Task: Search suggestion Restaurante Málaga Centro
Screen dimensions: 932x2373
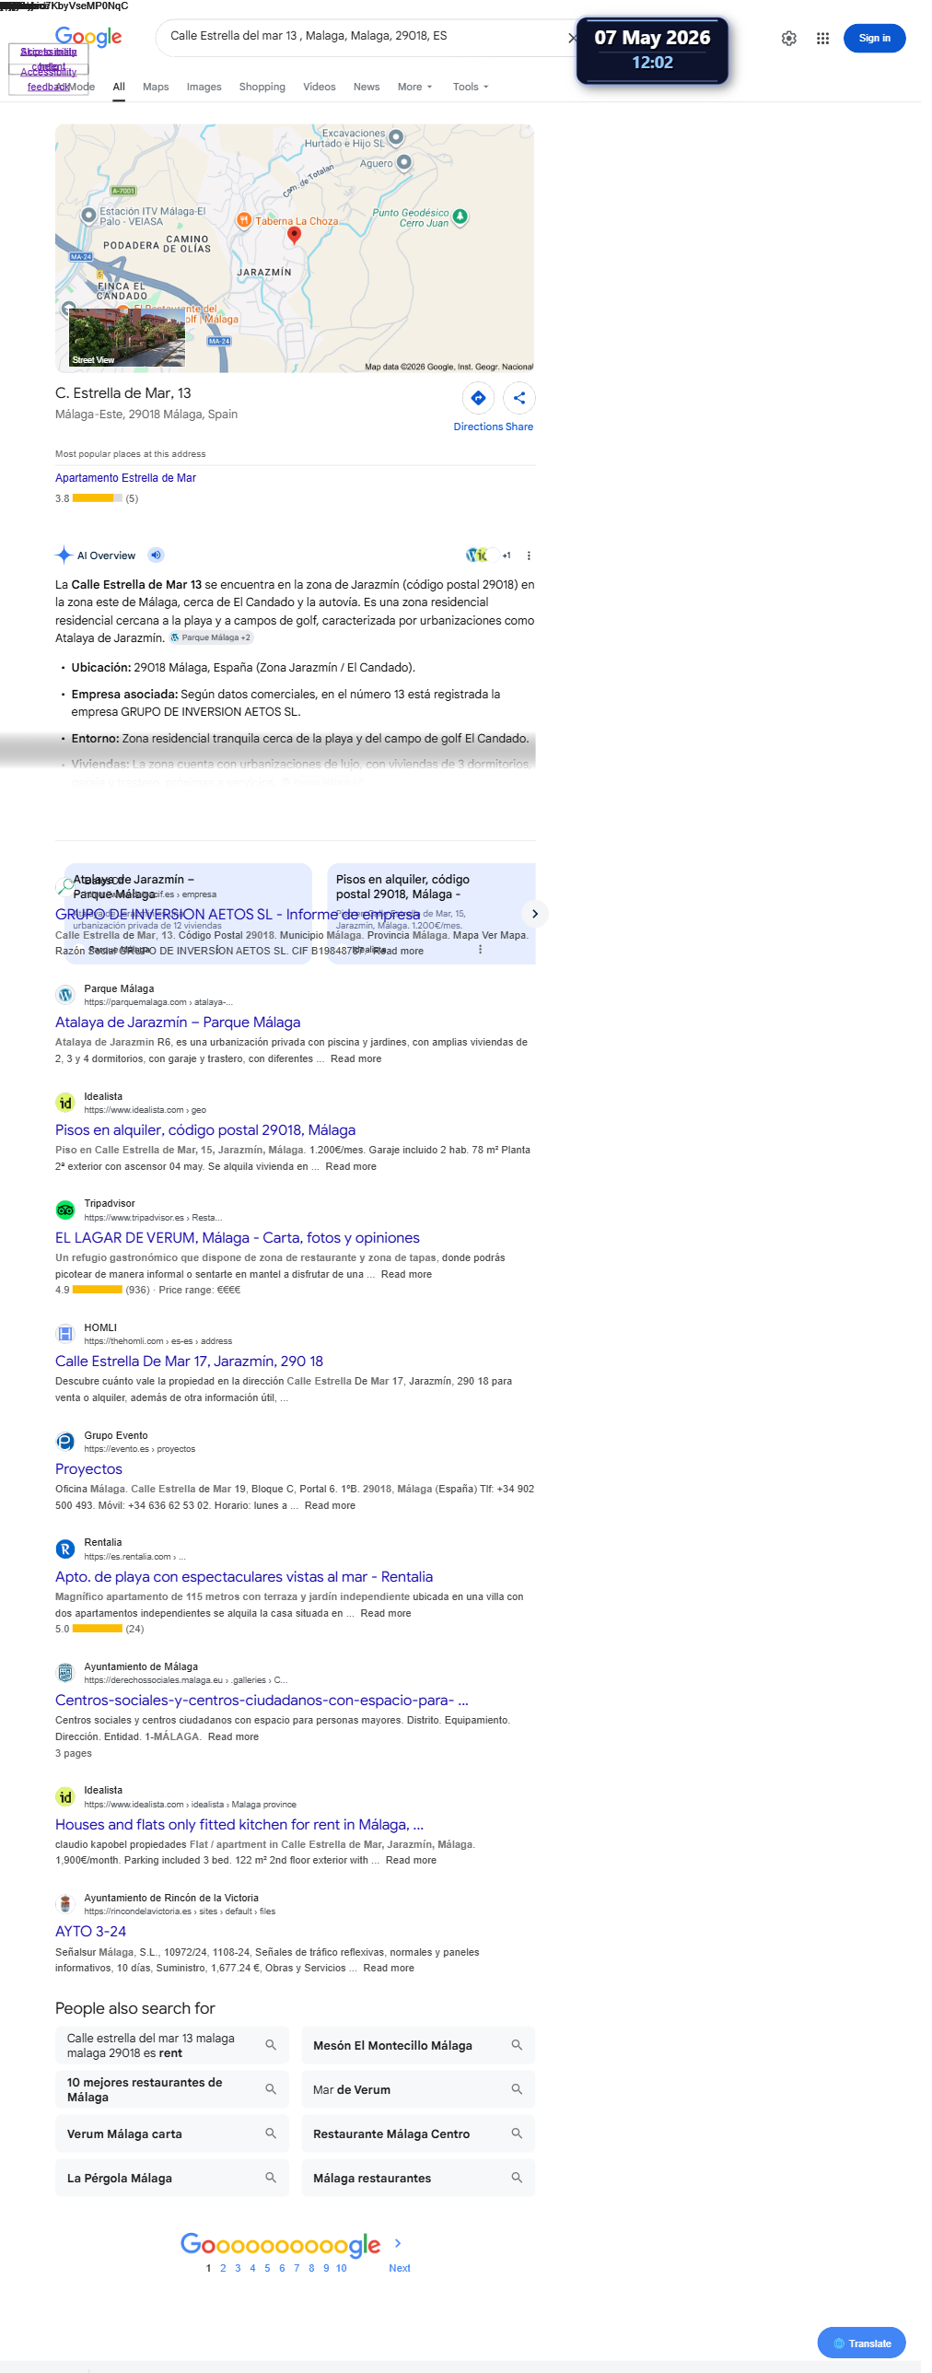Action: 418,2133
